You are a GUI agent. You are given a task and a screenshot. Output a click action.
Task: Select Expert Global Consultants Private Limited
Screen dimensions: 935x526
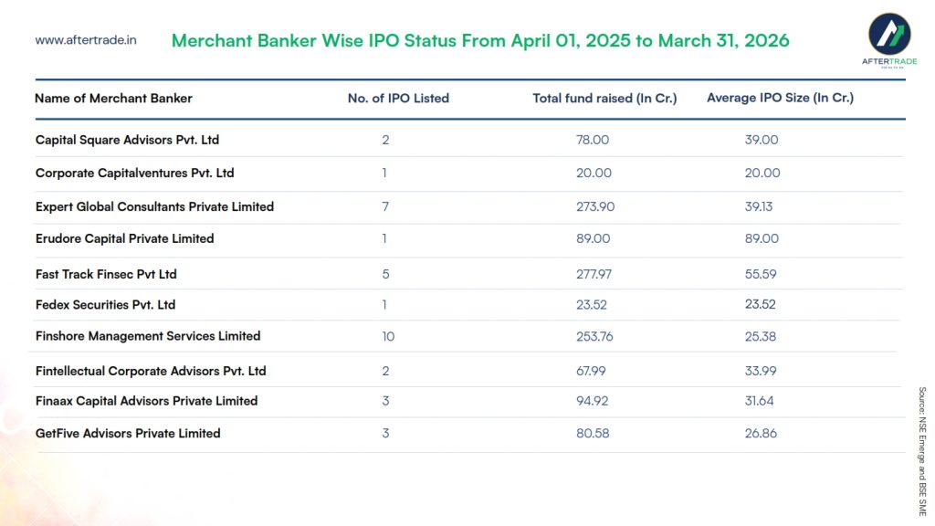[x=154, y=207]
